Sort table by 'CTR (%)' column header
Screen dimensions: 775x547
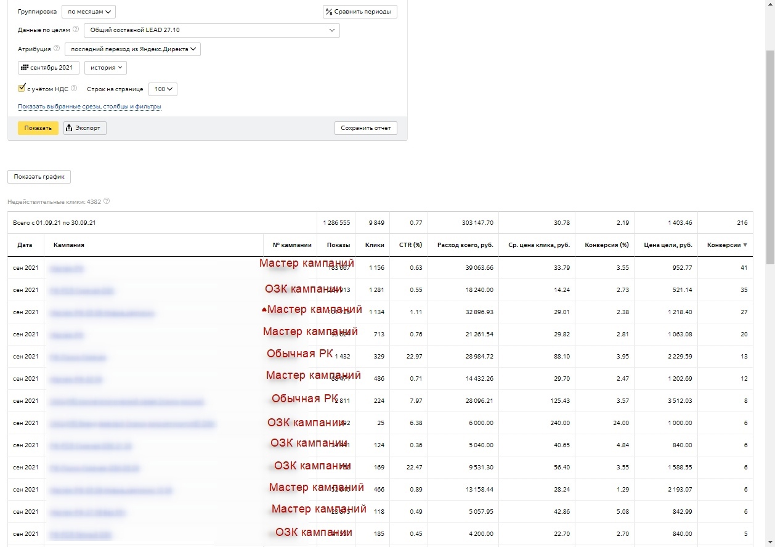[408, 245]
